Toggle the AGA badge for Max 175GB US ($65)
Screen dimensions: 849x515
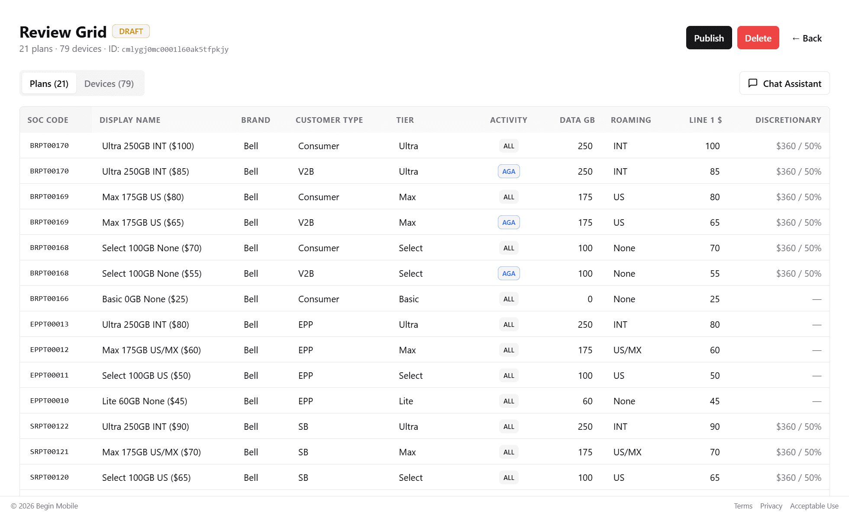coord(508,222)
